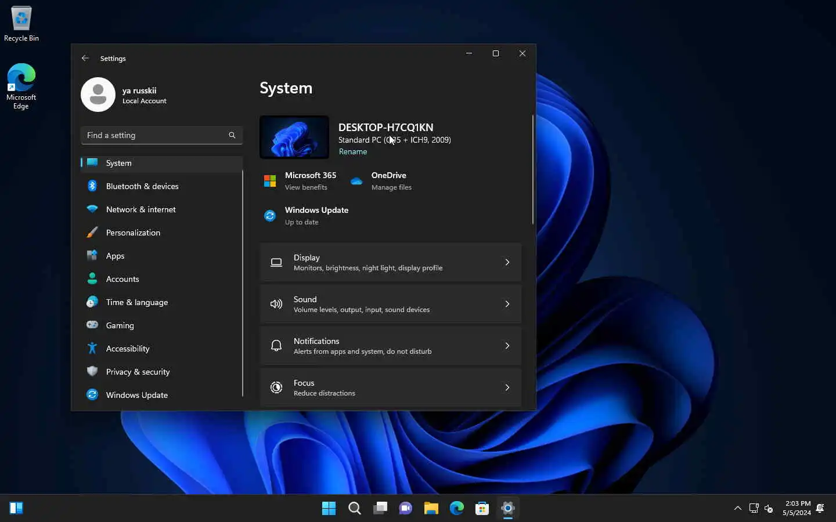Click the Find a setting search box
This screenshot has width=836, height=522.
(161, 135)
